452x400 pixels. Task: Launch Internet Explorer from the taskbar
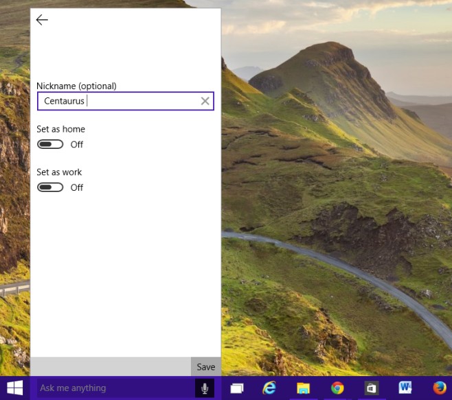point(270,388)
